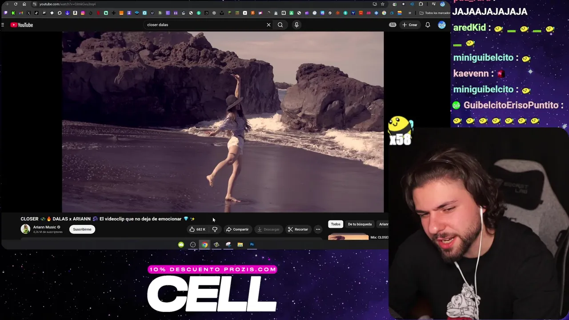Open the TikTok bookmark
The height and width of the screenshot is (320, 569).
pos(36,13)
